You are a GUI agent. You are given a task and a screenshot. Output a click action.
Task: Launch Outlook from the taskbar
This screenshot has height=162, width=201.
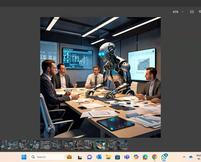point(99,157)
